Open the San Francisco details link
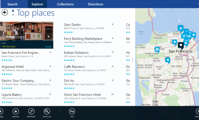Viewport: 199px width, 120px height. pyautogui.click(x=48, y=46)
